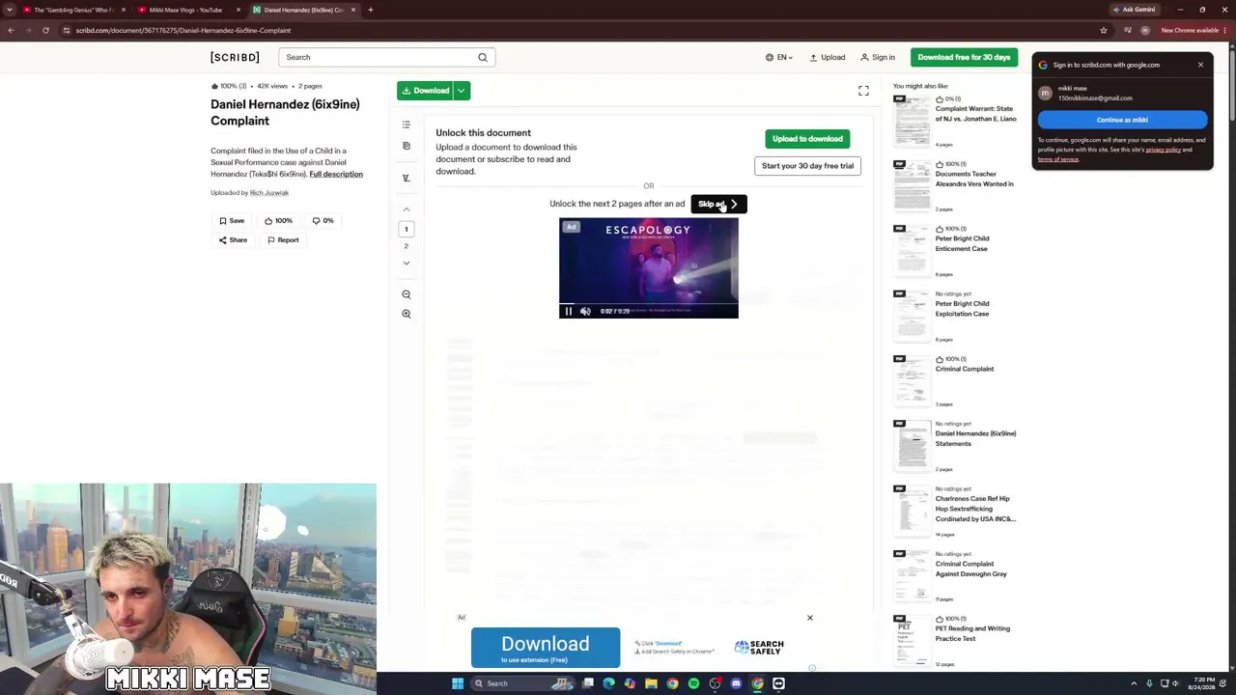This screenshot has height=695, width=1236.
Task: Close the bottom banner ad
Action: tap(810, 618)
